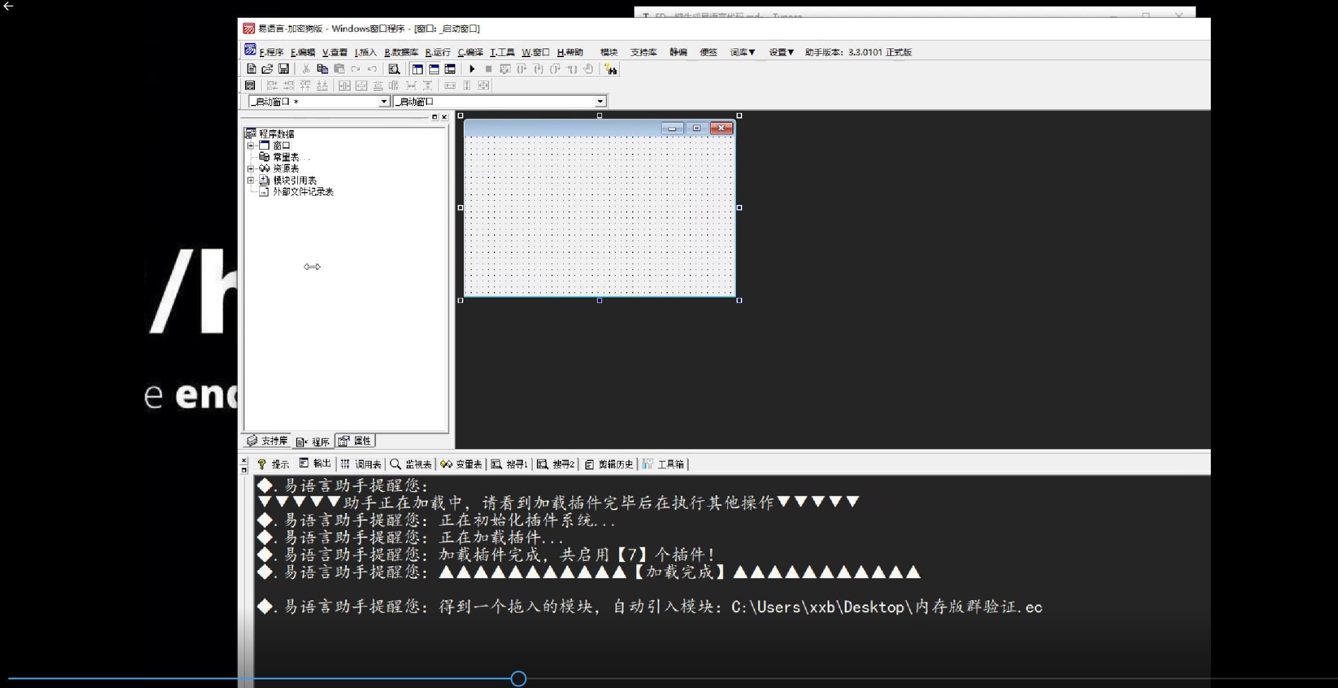Click the video progress slider handle
The width and height of the screenshot is (1338, 688).
click(518, 678)
